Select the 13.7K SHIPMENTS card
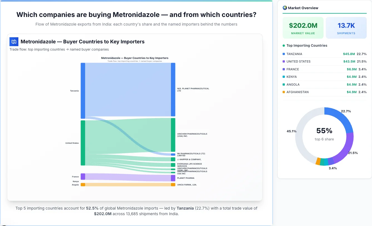Screen dimensions: 372x226 [346, 27]
